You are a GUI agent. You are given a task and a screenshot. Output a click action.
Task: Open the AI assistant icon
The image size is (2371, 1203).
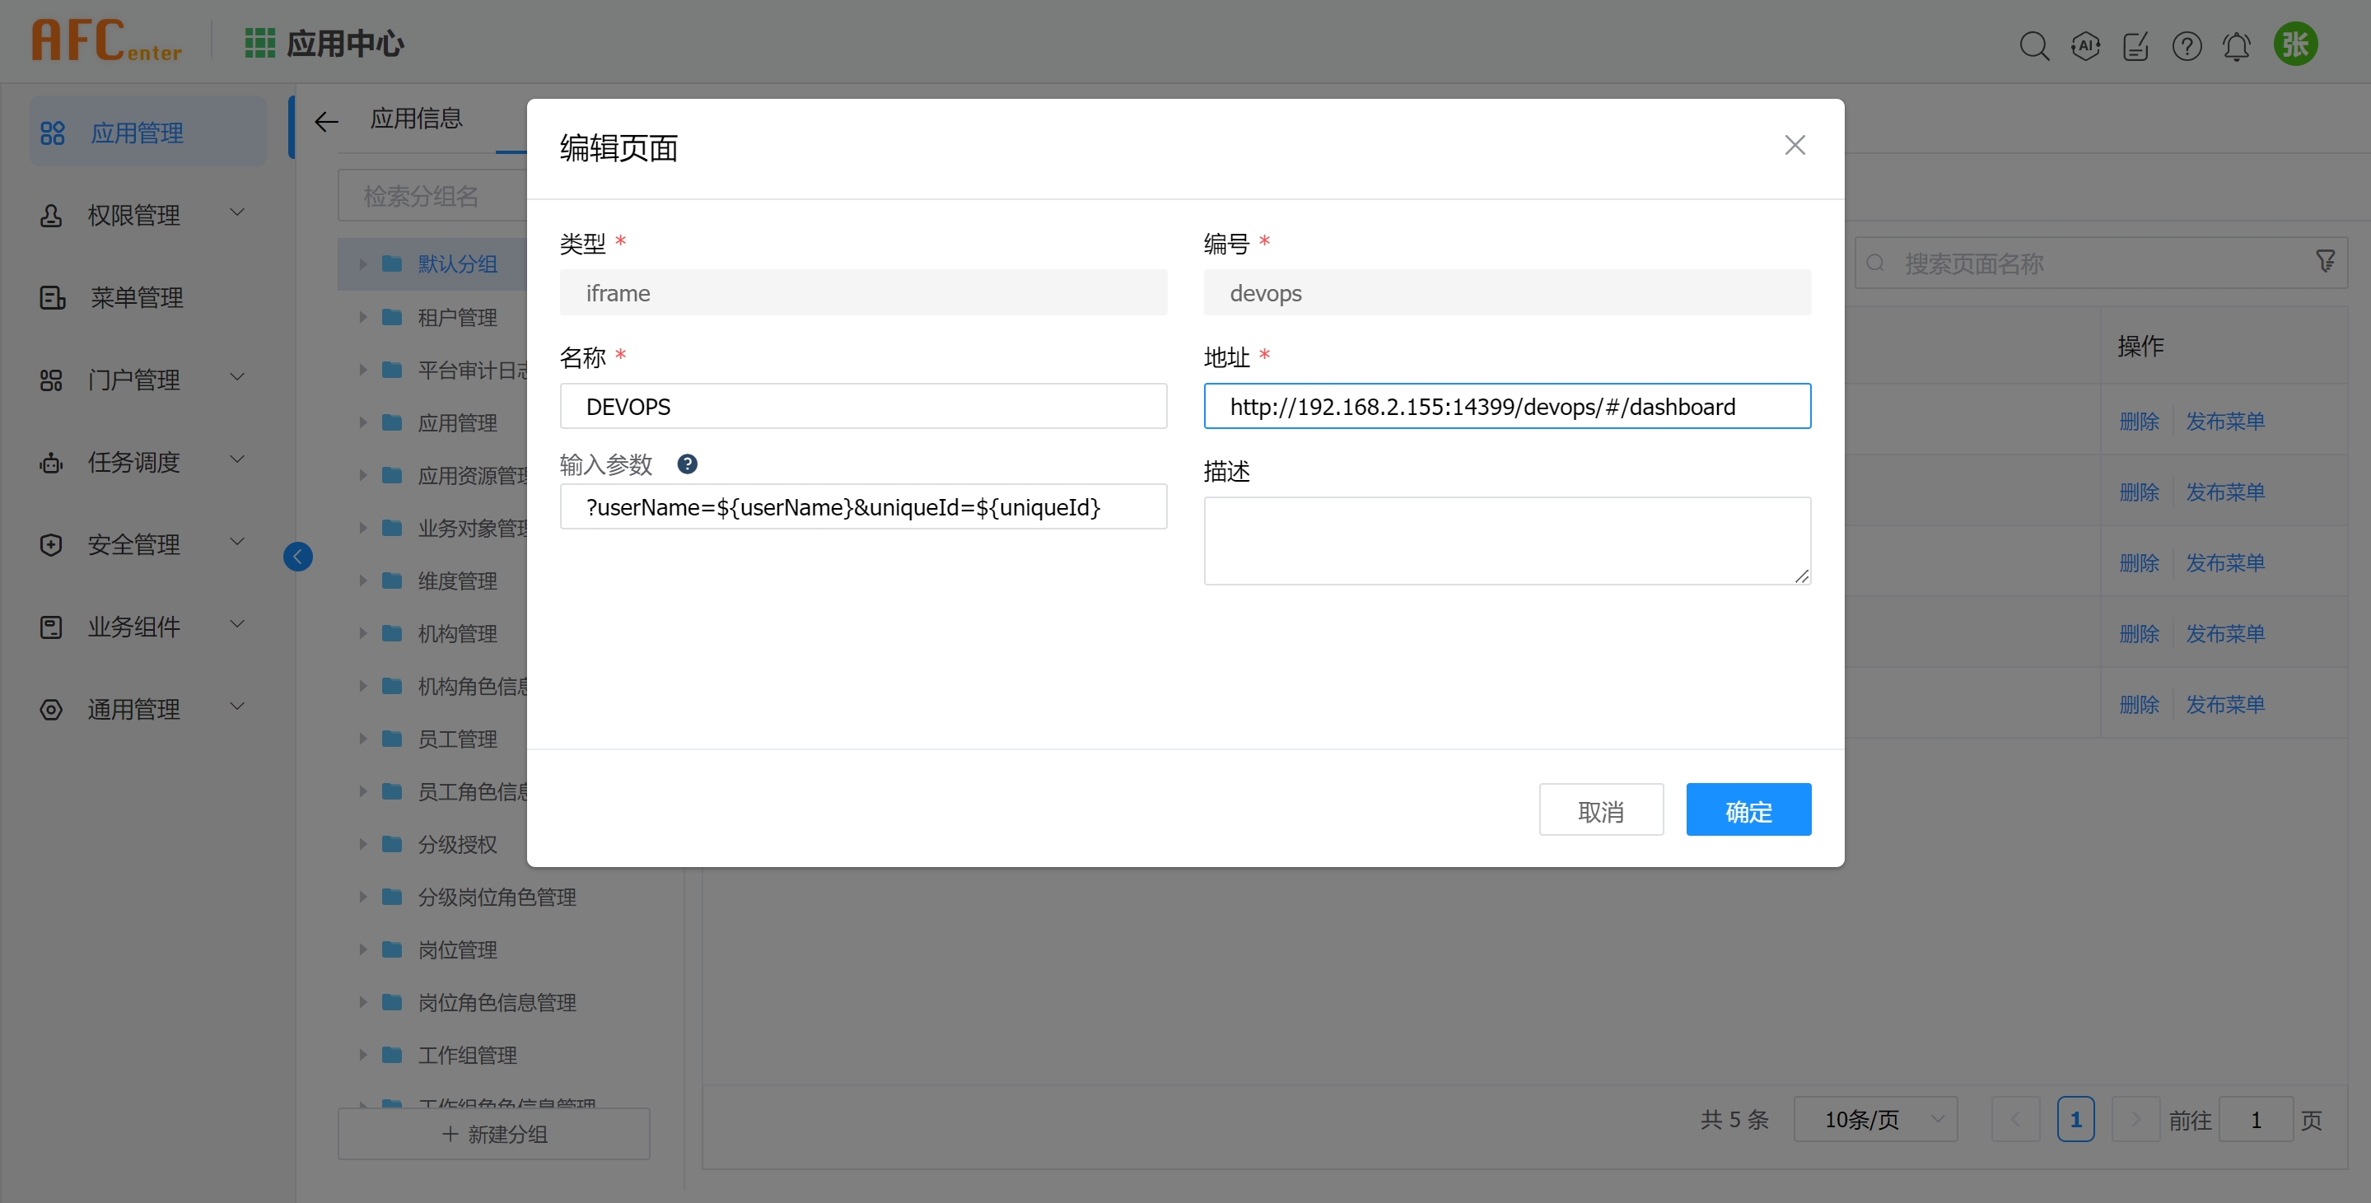(x=2084, y=45)
